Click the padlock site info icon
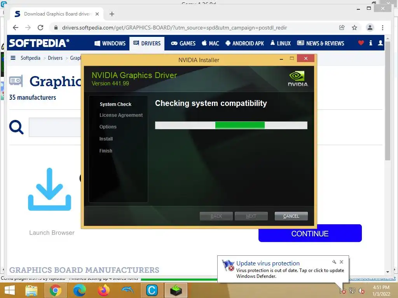 (x=56, y=28)
